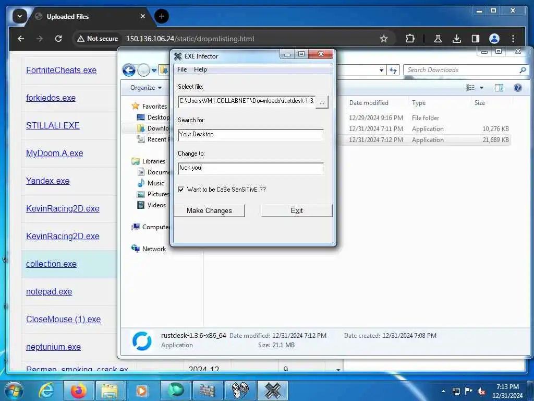Open the notepad.exe link
The width and height of the screenshot is (534, 401).
click(x=49, y=291)
